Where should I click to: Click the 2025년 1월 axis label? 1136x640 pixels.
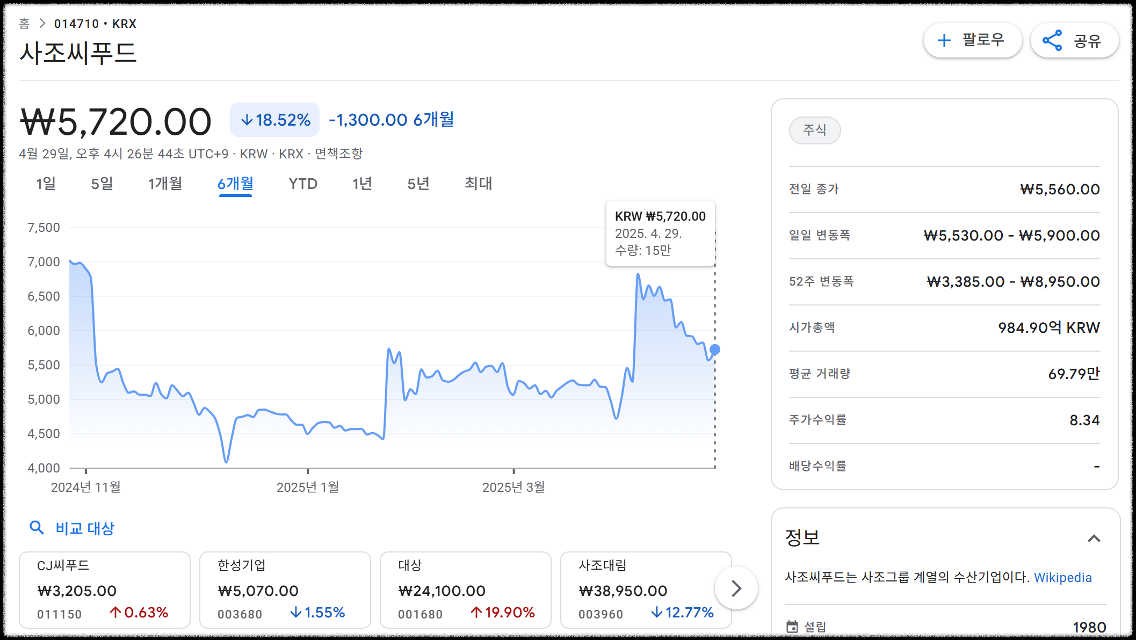point(308,487)
